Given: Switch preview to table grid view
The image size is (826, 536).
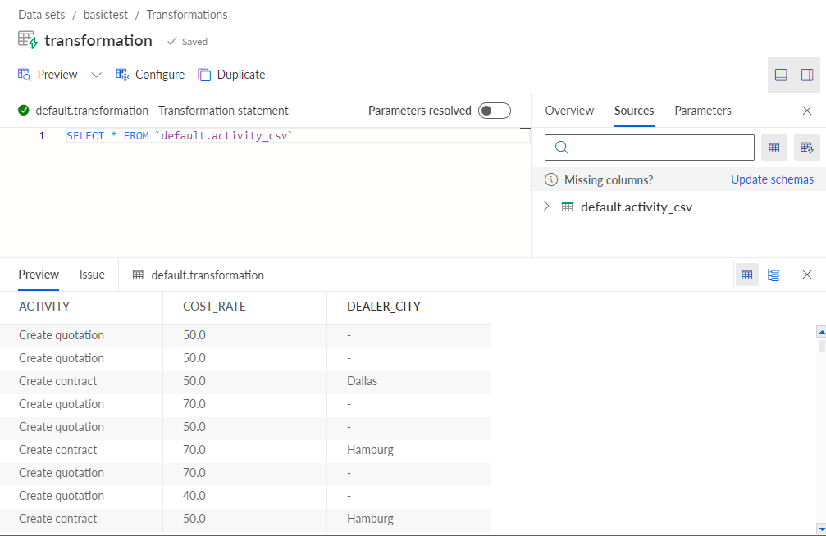Looking at the screenshot, I should (x=747, y=275).
